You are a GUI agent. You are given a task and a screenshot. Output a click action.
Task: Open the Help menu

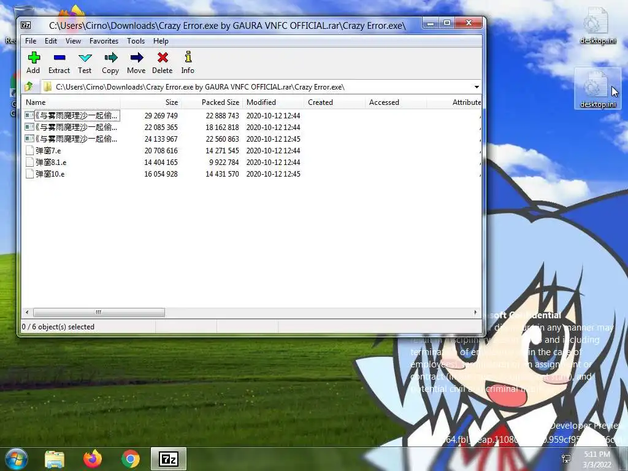coord(161,41)
